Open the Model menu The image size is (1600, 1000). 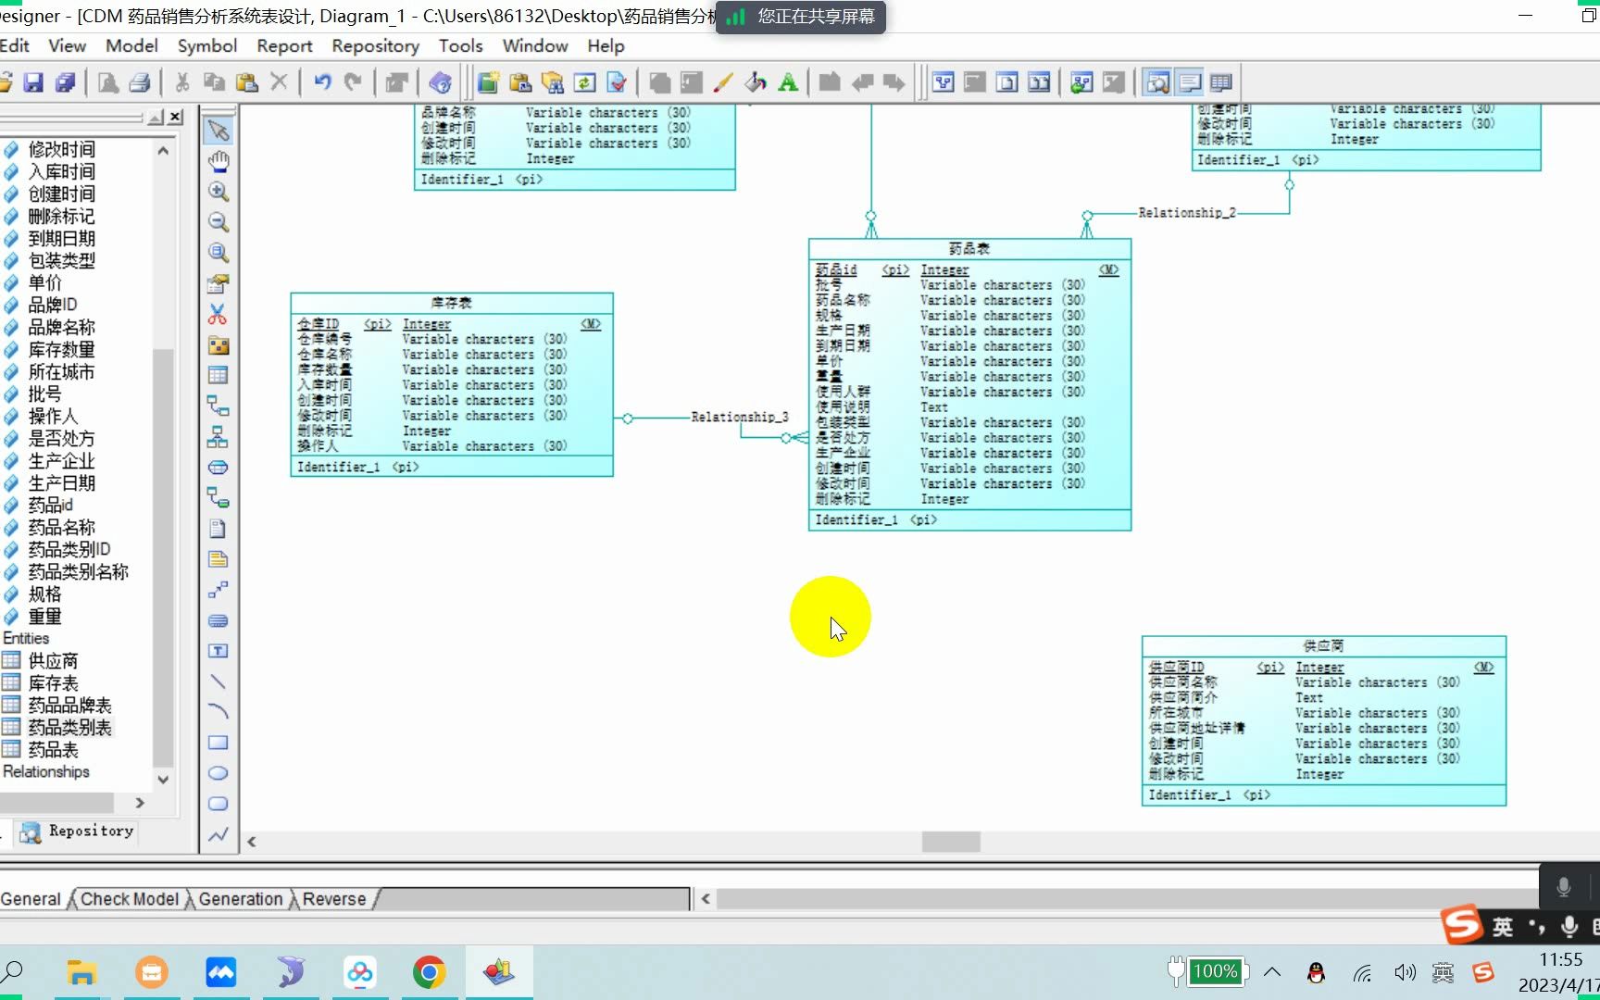click(131, 45)
